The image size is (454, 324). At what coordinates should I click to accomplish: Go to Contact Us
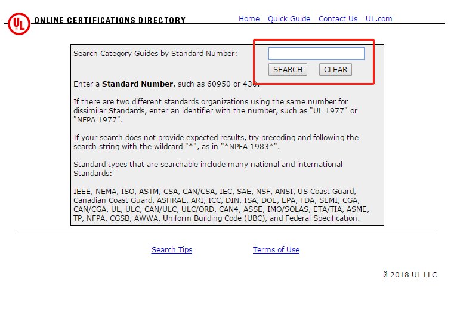coord(338,19)
